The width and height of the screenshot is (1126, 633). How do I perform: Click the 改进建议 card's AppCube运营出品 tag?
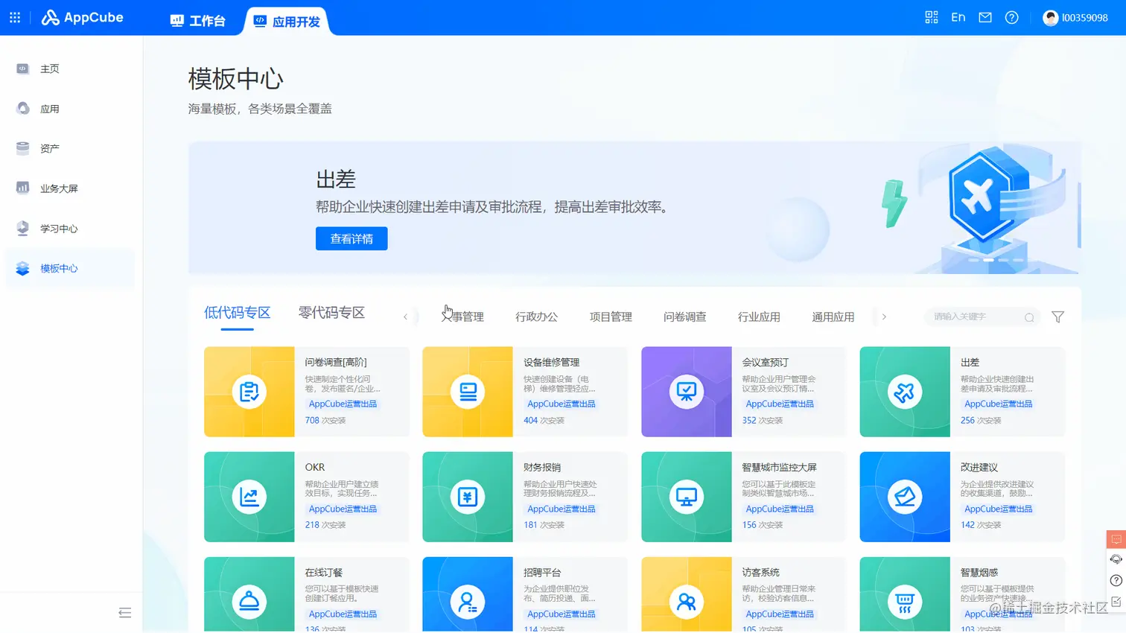click(x=998, y=509)
